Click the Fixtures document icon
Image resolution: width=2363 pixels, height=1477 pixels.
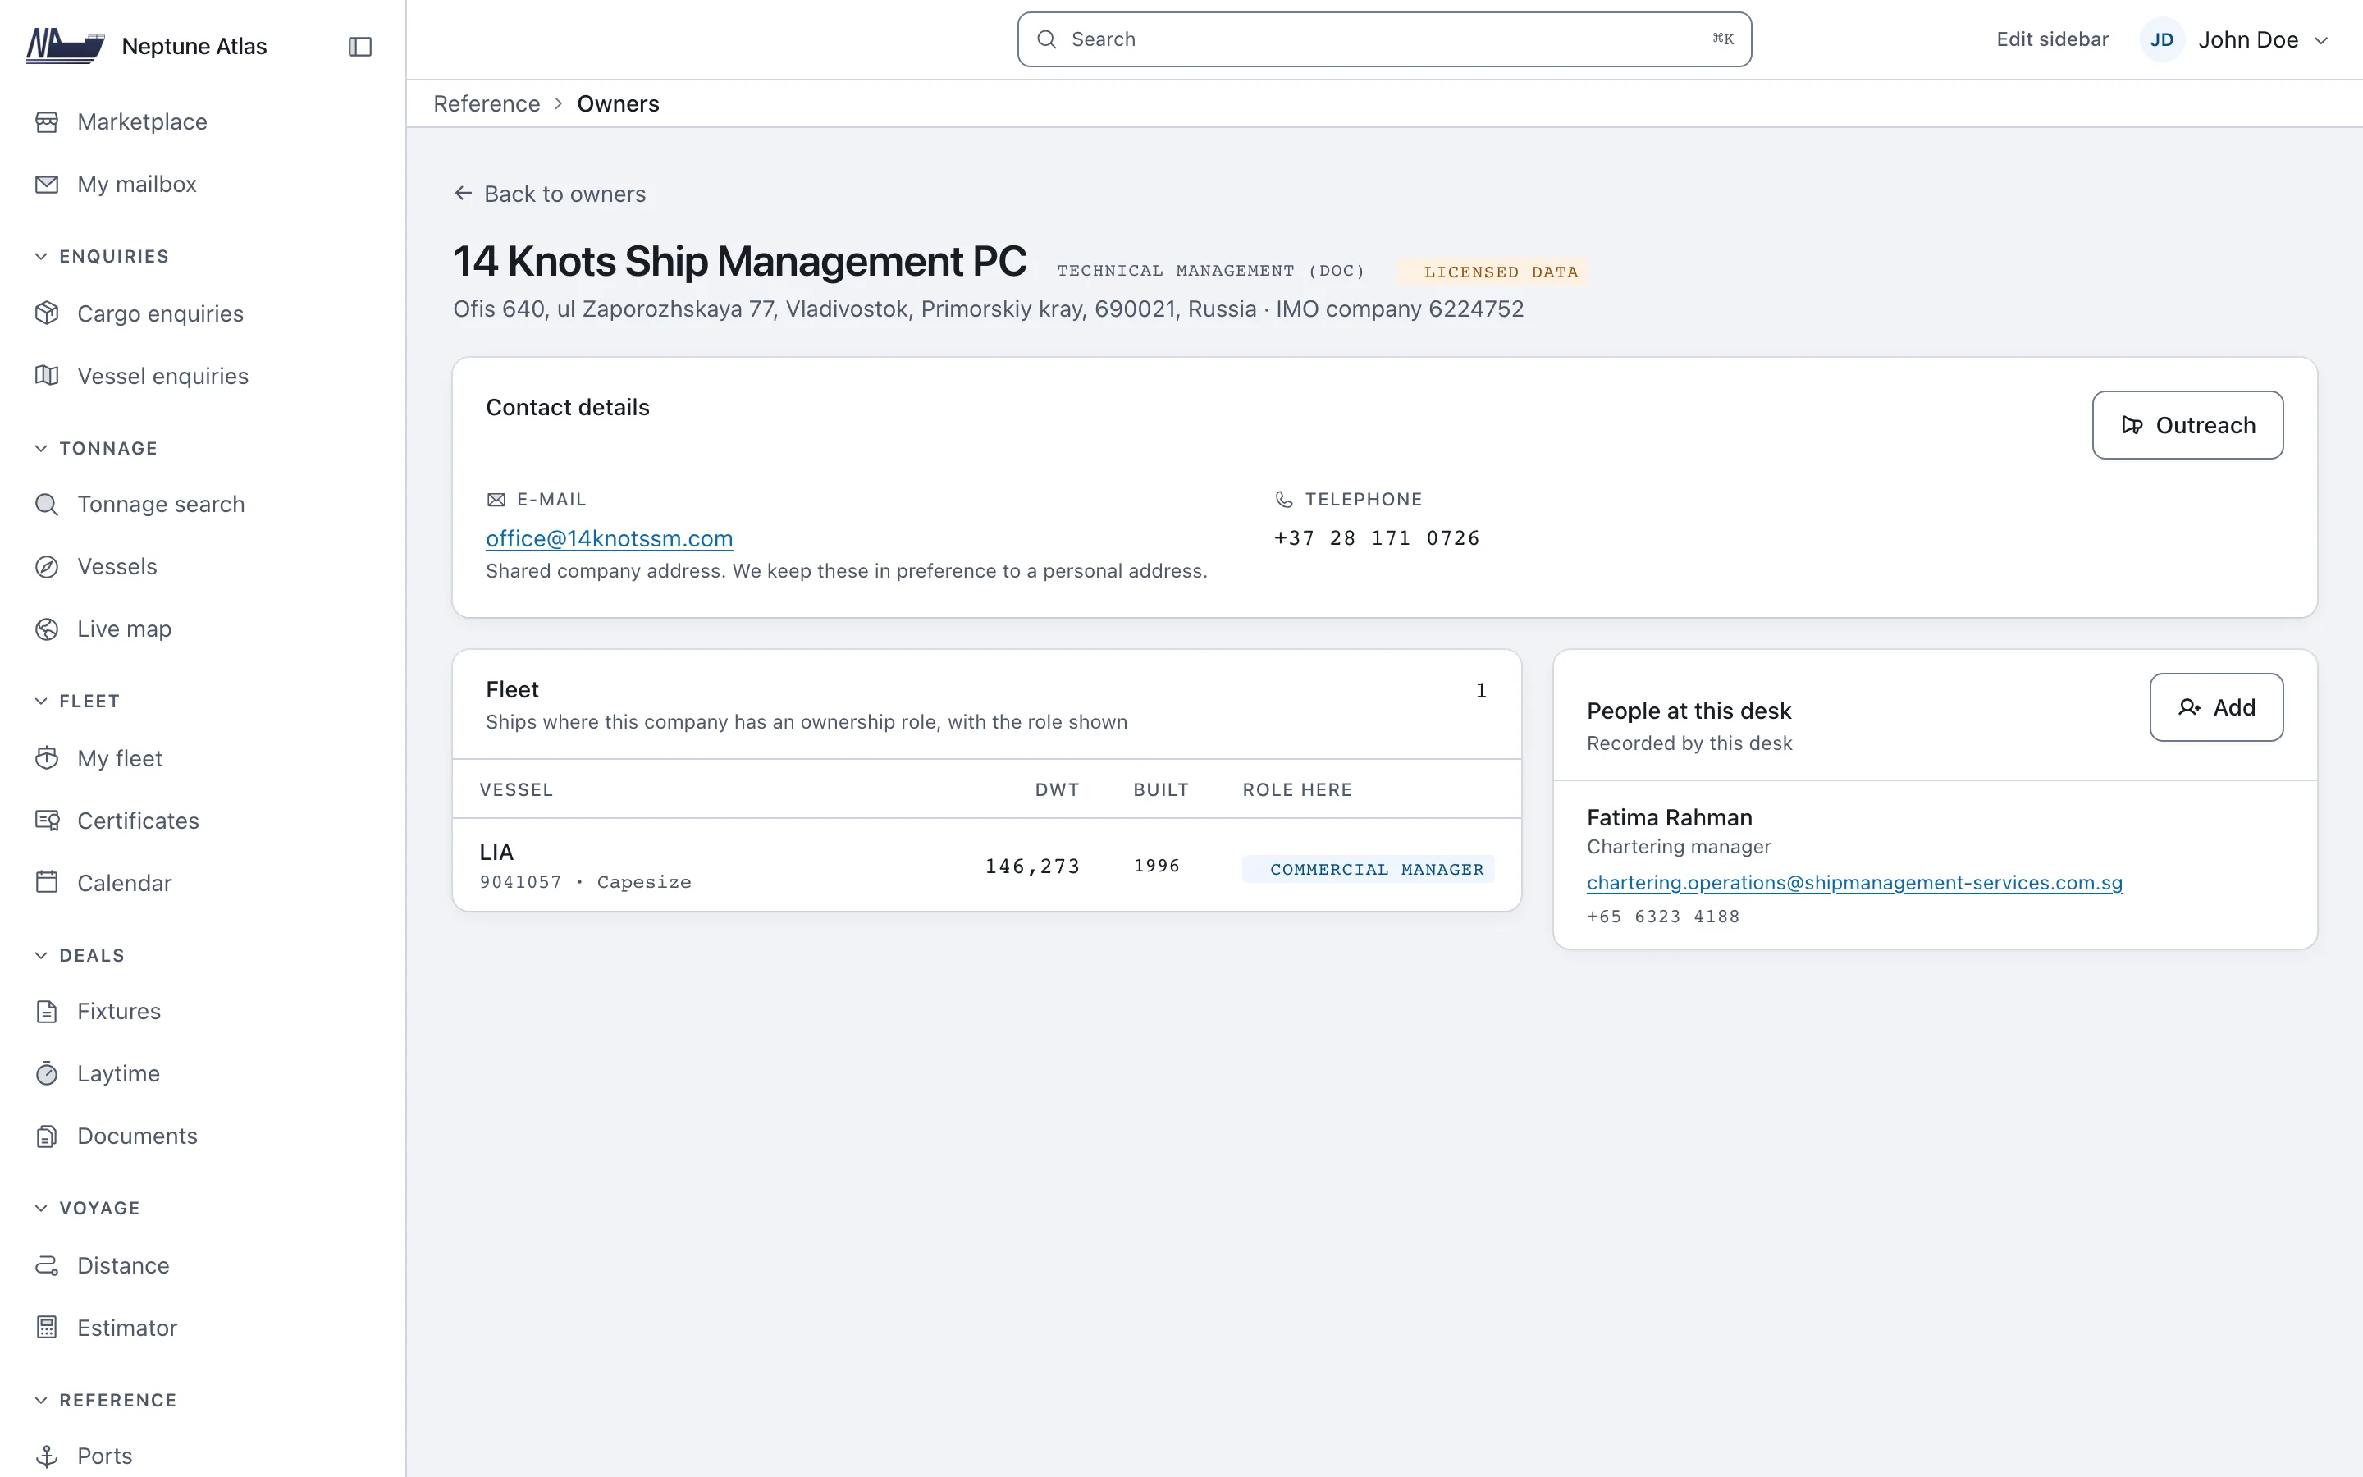[x=47, y=1011]
